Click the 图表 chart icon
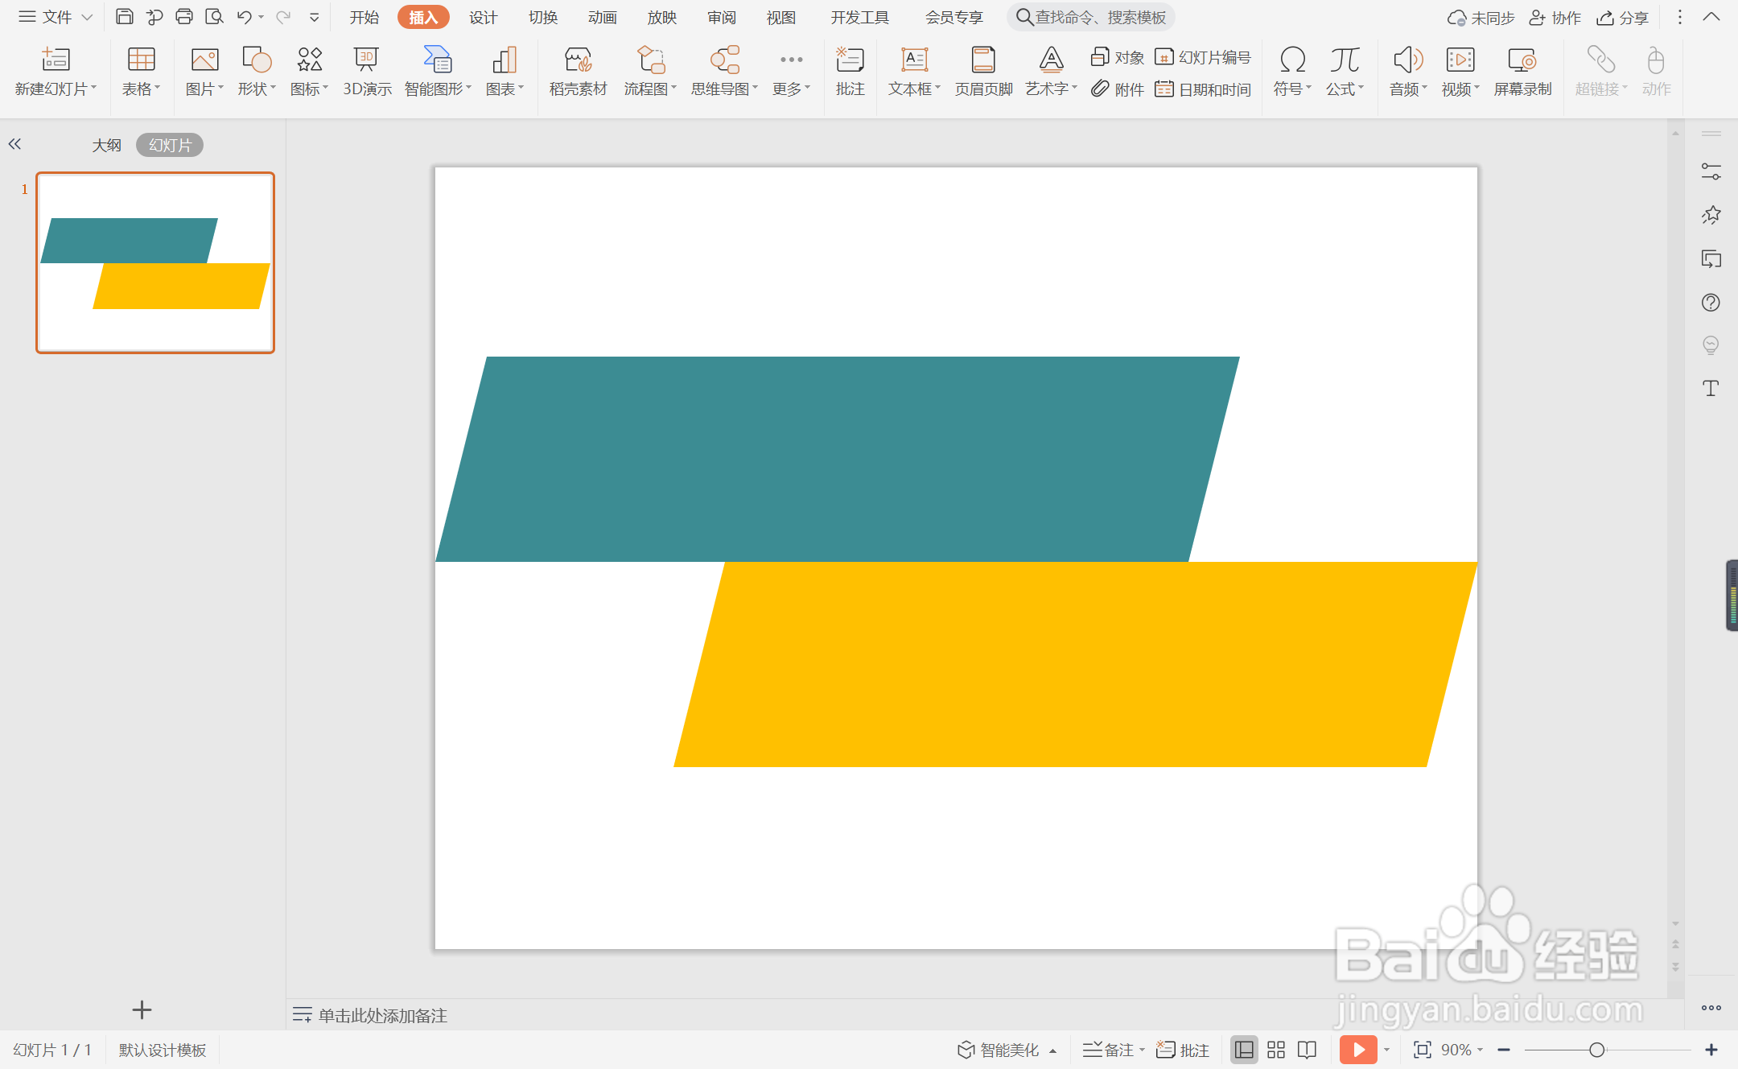Image resolution: width=1738 pixels, height=1069 pixels. pos(504,71)
